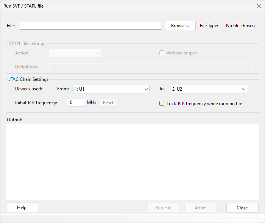Screen dimensions: 265x223
Task: Open Help for this dialog
Action: point(22,208)
